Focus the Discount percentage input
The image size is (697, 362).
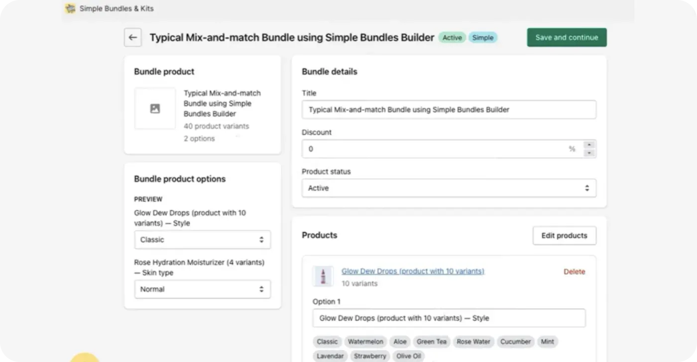[433, 149]
